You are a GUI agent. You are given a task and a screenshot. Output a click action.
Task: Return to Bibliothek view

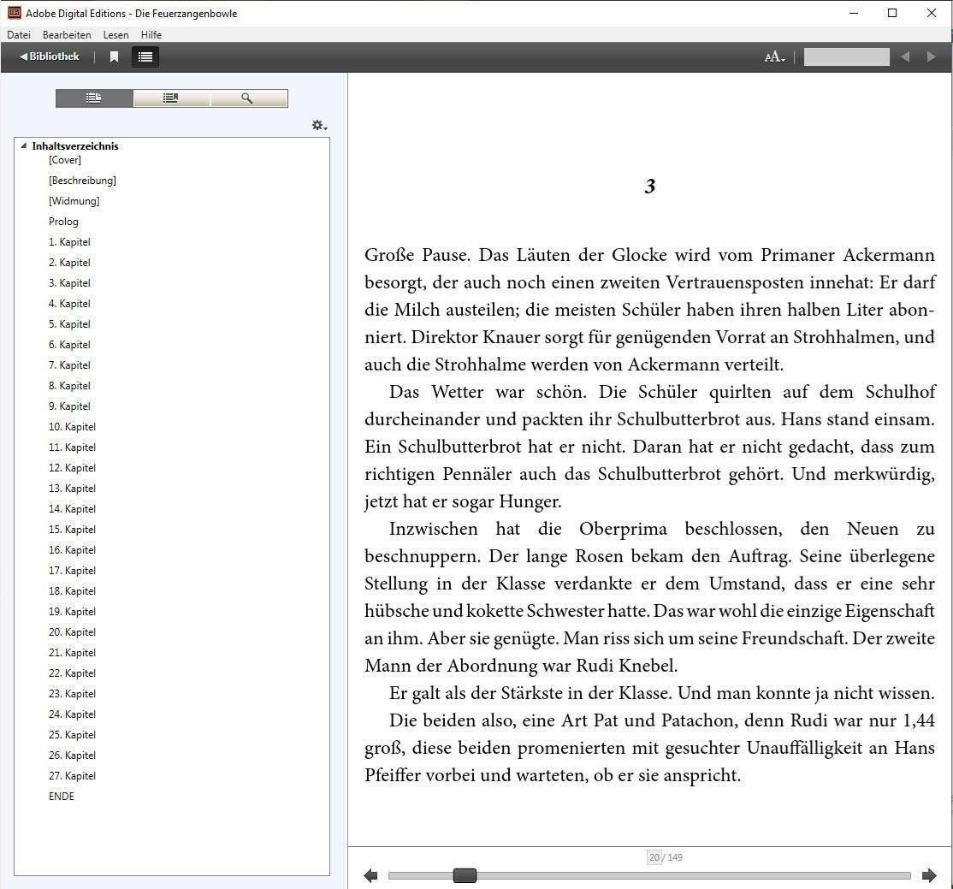pyautogui.click(x=50, y=56)
